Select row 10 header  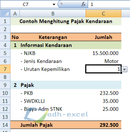(5, 93)
